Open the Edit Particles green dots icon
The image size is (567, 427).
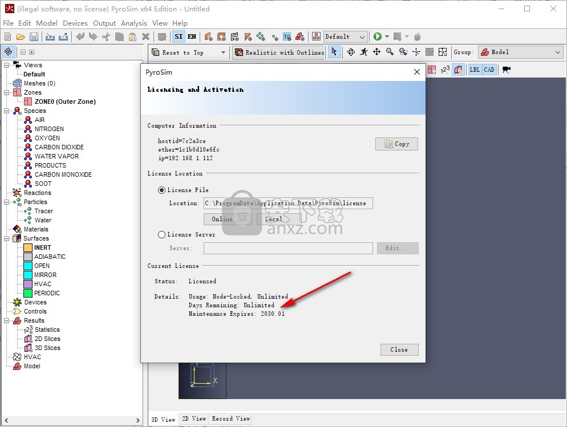(x=260, y=36)
